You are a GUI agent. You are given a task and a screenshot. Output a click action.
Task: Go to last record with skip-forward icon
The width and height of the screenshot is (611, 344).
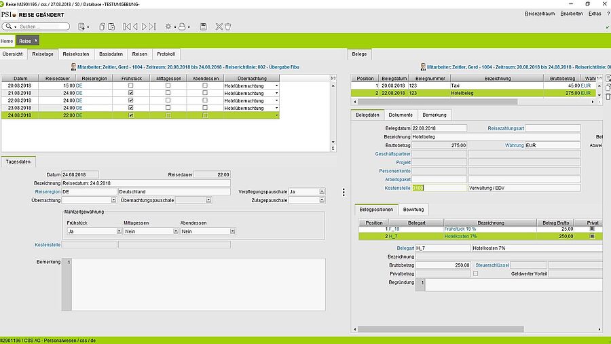coord(153,26)
